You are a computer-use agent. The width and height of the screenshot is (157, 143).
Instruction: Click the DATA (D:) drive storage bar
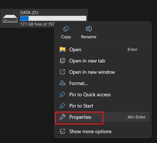(53, 18)
